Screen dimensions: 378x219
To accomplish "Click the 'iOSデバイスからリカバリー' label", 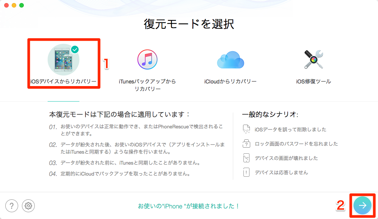I will (x=64, y=82).
